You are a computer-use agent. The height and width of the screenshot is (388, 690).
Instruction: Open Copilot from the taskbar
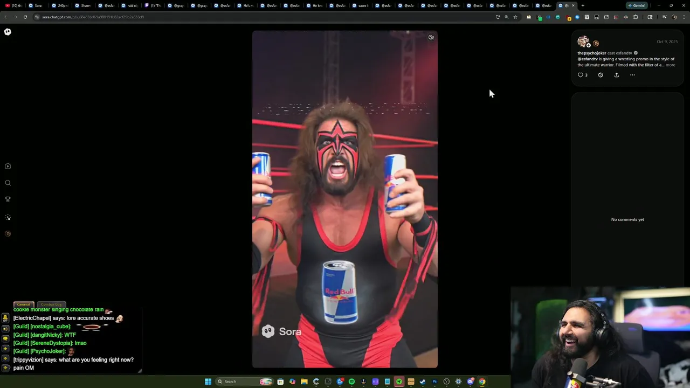[x=292, y=382]
